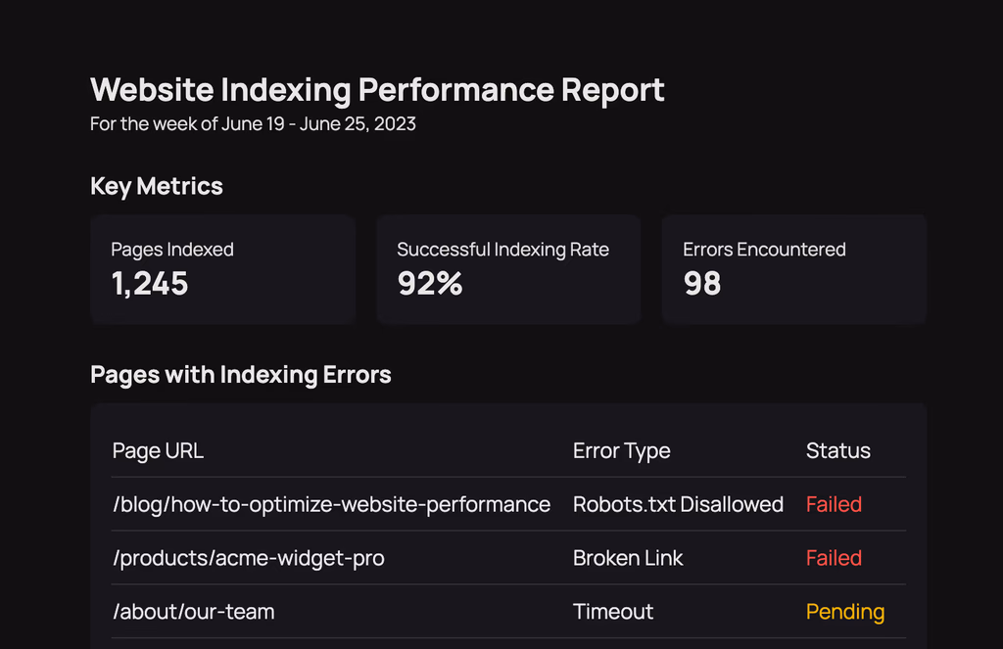Select the June 19 - June 25 date range
This screenshot has height=649, width=1003.
coord(253,123)
